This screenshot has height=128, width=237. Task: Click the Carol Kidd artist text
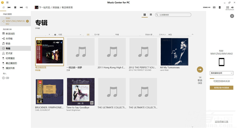coord(164,70)
